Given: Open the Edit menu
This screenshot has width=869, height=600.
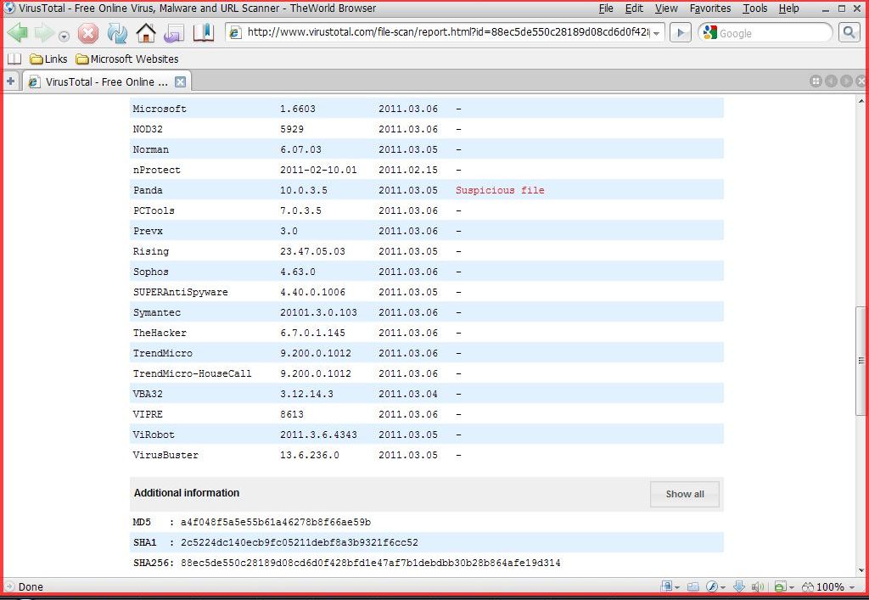Looking at the screenshot, I should pos(634,8).
